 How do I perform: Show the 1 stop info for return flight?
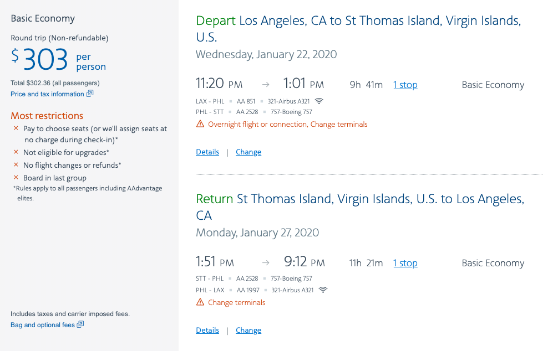point(405,263)
